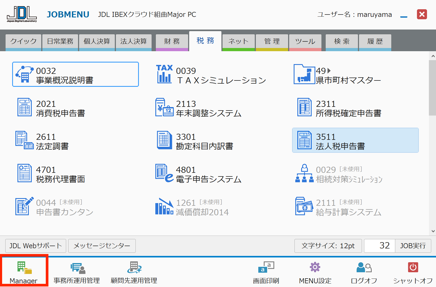Click the JOB実行 button
Image resolution: width=436 pixels, height=287 pixels.
[x=413, y=246]
